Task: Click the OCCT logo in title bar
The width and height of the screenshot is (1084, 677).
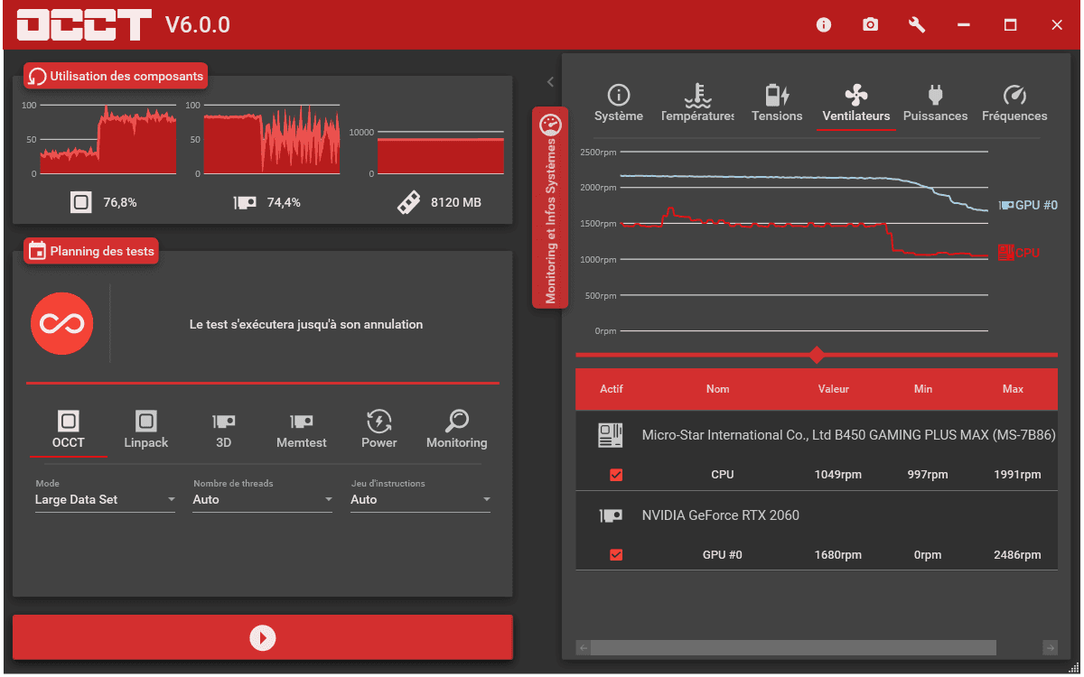Action: [84, 25]
